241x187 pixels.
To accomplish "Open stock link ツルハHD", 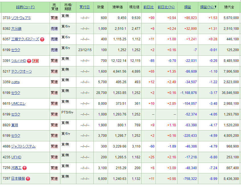I will pyautogui.click(x=19, y=61).
